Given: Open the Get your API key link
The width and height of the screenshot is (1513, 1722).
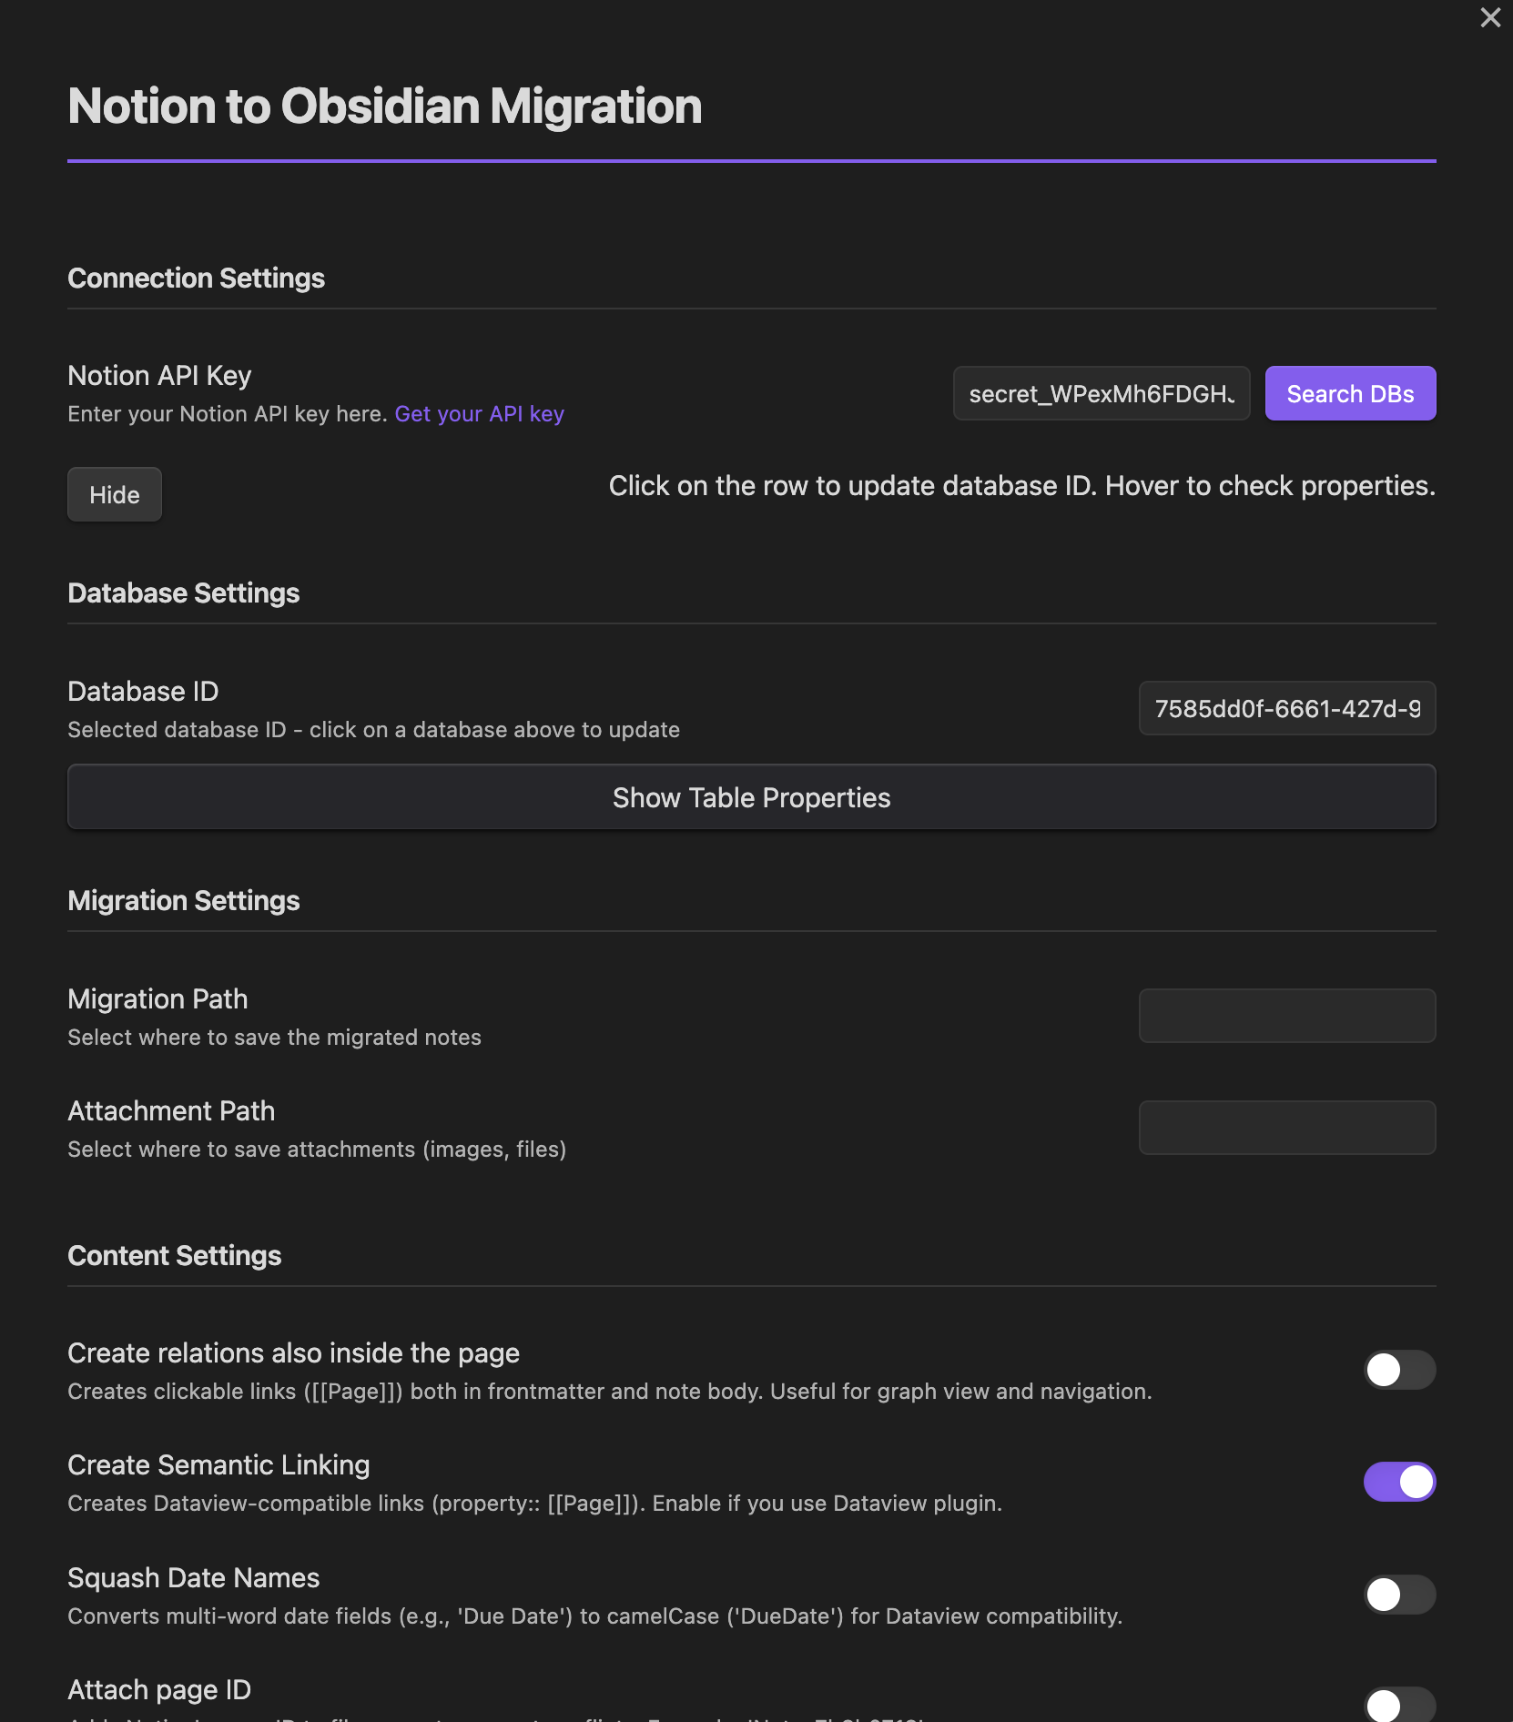Looking at the screenshot, I should (479, 414).
